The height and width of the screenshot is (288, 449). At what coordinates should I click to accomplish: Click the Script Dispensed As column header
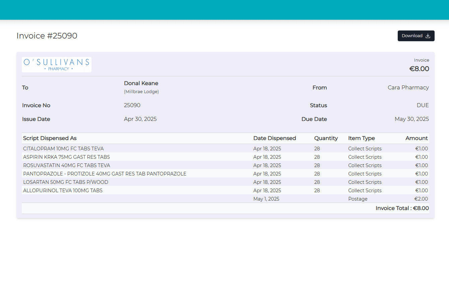[x=50, y=138]
